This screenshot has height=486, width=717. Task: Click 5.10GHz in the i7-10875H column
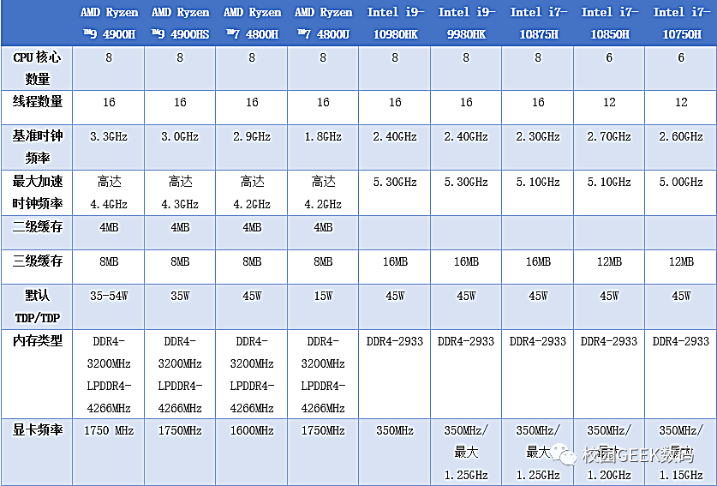[538, 182]
